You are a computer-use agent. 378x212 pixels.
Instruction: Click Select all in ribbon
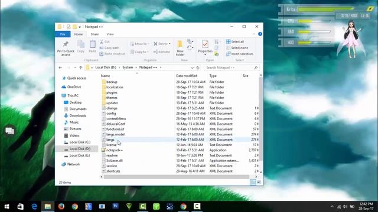[235, 42]
